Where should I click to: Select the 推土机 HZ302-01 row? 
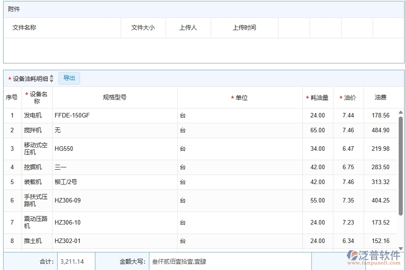[180, 241]
